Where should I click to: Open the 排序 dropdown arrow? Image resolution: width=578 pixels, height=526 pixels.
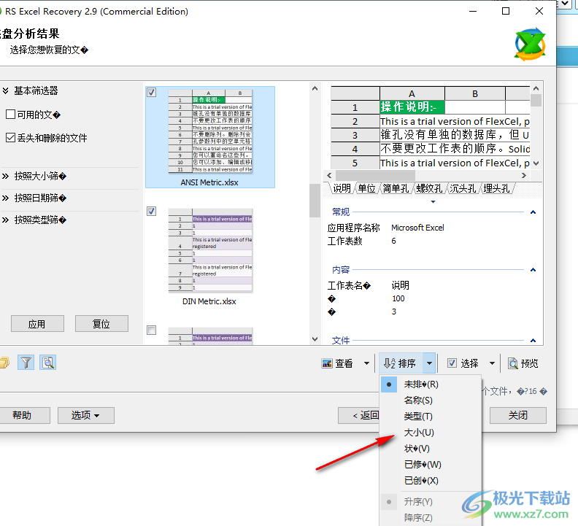point(429,363)
